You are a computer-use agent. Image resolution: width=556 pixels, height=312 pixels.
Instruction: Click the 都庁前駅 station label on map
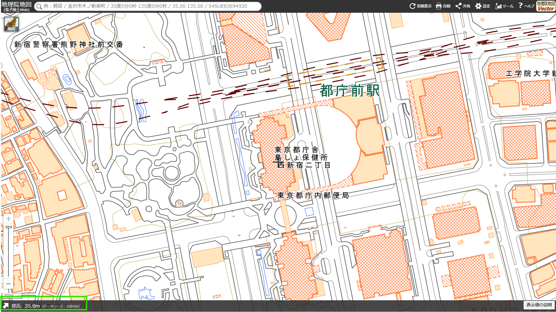click(x=349, y=91)
